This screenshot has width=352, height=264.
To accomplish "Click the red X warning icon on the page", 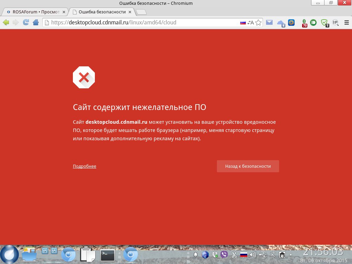I will (x=84, y=77).
